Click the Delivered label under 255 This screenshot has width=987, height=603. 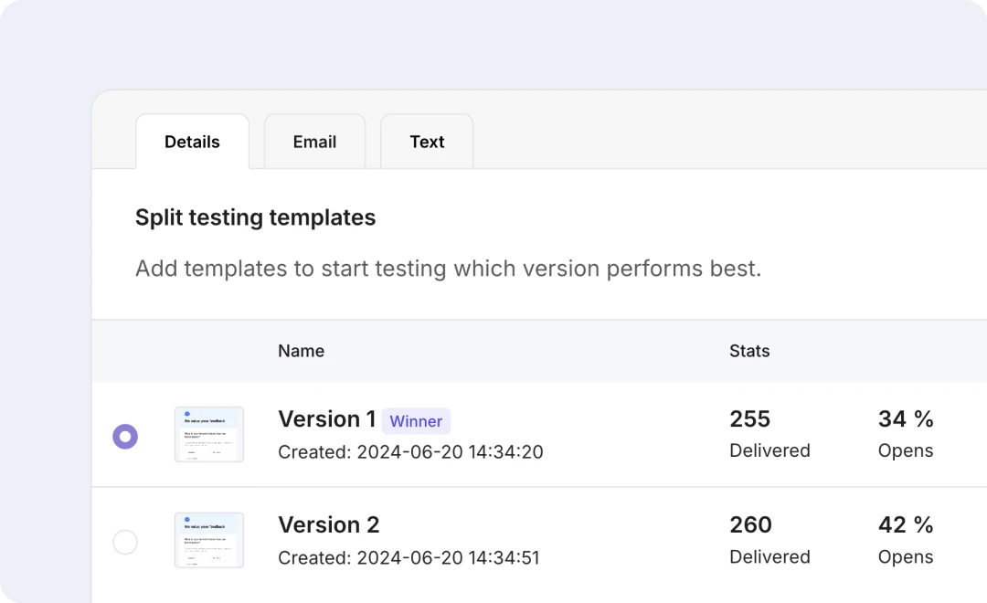point(769,450)
